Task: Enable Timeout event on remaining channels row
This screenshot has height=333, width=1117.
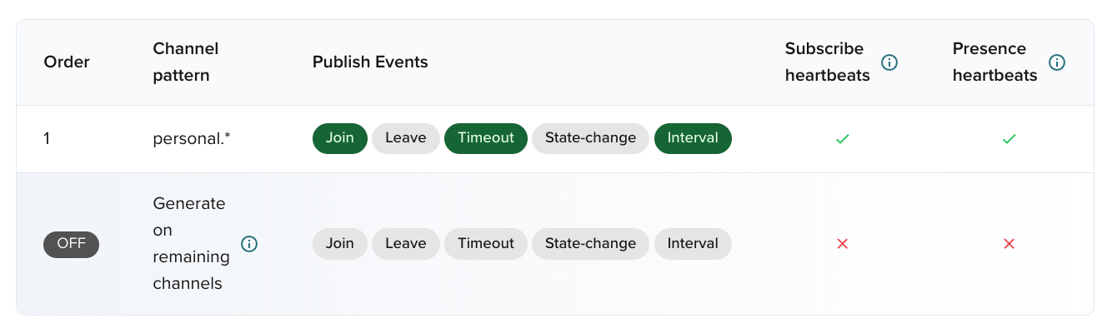Action: tap(485, 244)
